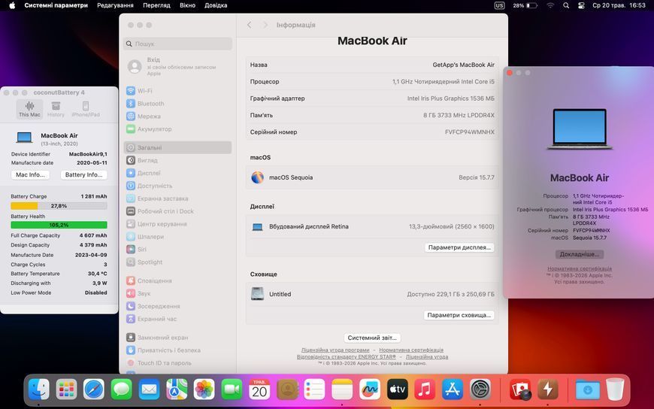The height and width of the screenshot is (409, 654).
Task: Launch FaceTime from the Dock
Action: pyautogui.click(x=232, y=389)
